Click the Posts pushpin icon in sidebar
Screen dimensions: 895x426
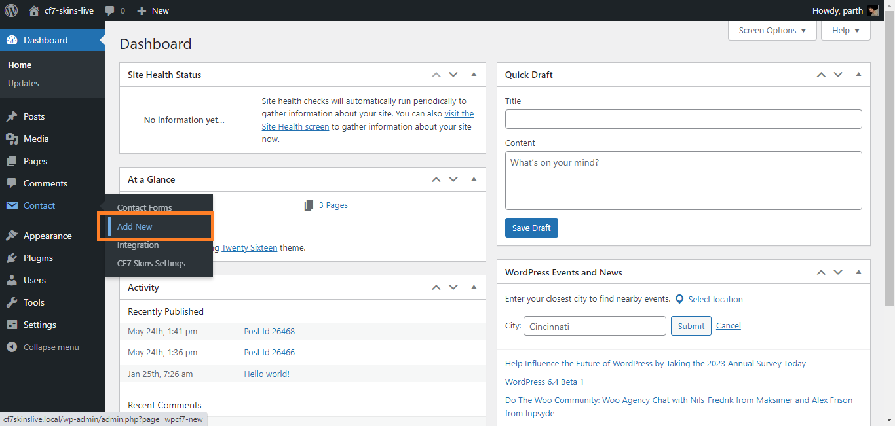tap(12, 116)
